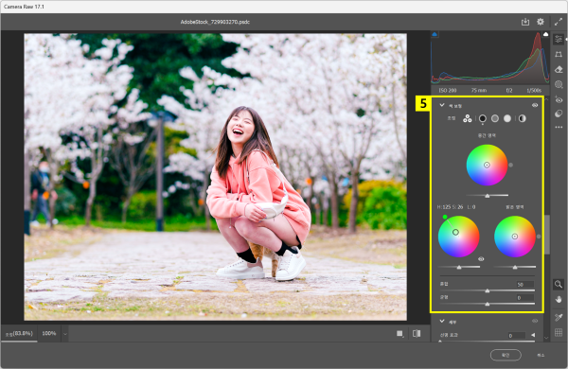Click the 100% zoom button
The image size is (568, 369).
pos(49,333)
